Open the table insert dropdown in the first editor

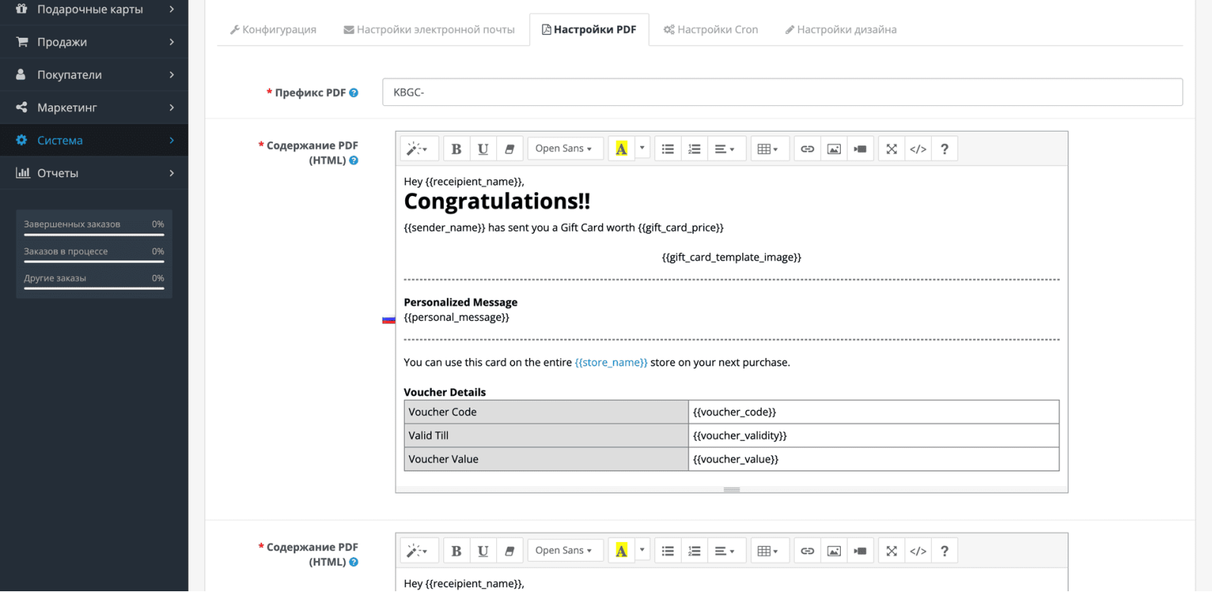coord(768,149)
